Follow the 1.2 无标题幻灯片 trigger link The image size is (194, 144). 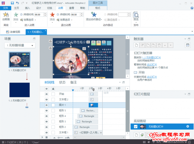point(153,57)
